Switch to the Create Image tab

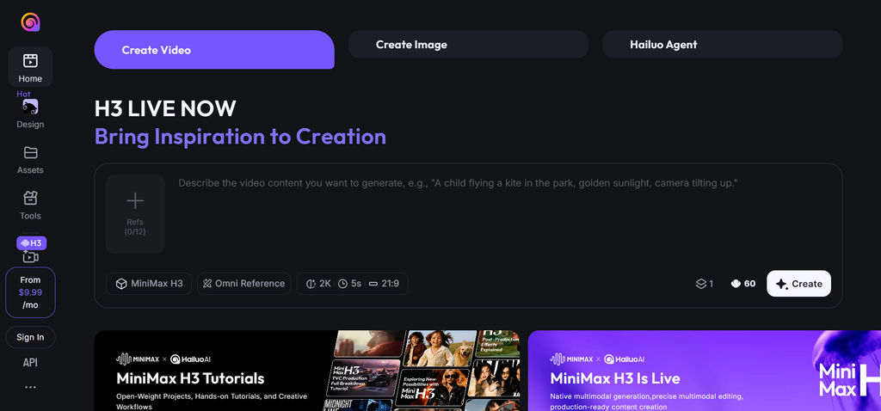(468, 45)
